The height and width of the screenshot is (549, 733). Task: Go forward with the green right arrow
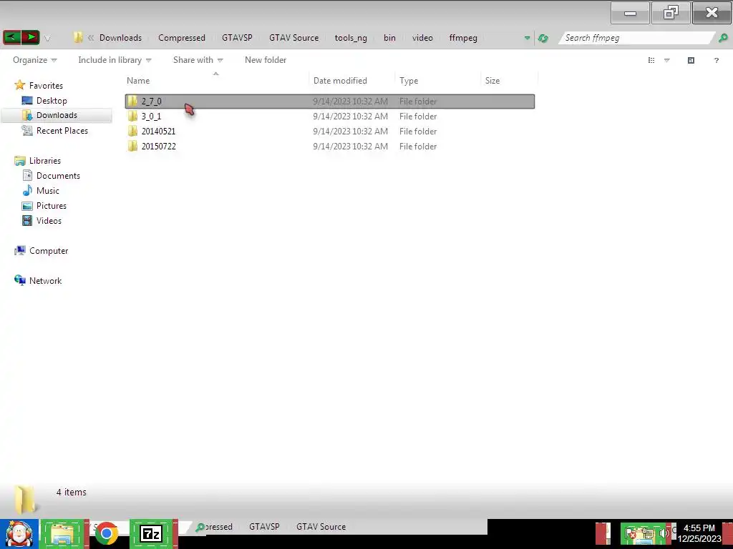coord(30,37)
